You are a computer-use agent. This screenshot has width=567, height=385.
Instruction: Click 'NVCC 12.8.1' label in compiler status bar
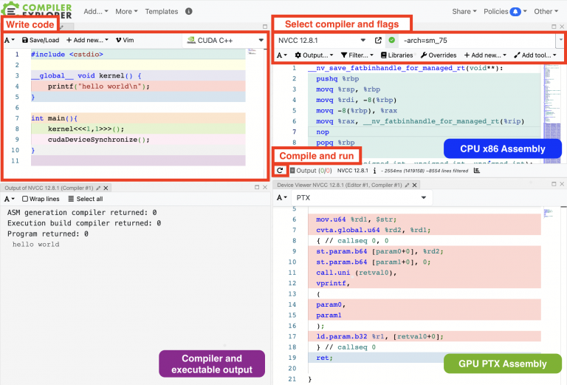(x=353, y=171)
